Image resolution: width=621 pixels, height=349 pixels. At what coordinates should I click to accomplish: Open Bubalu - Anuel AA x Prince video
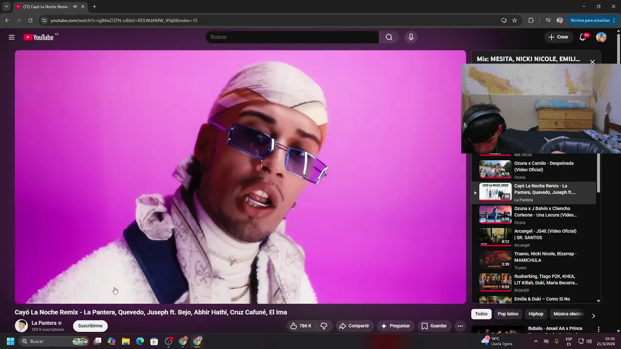point(555,329)
